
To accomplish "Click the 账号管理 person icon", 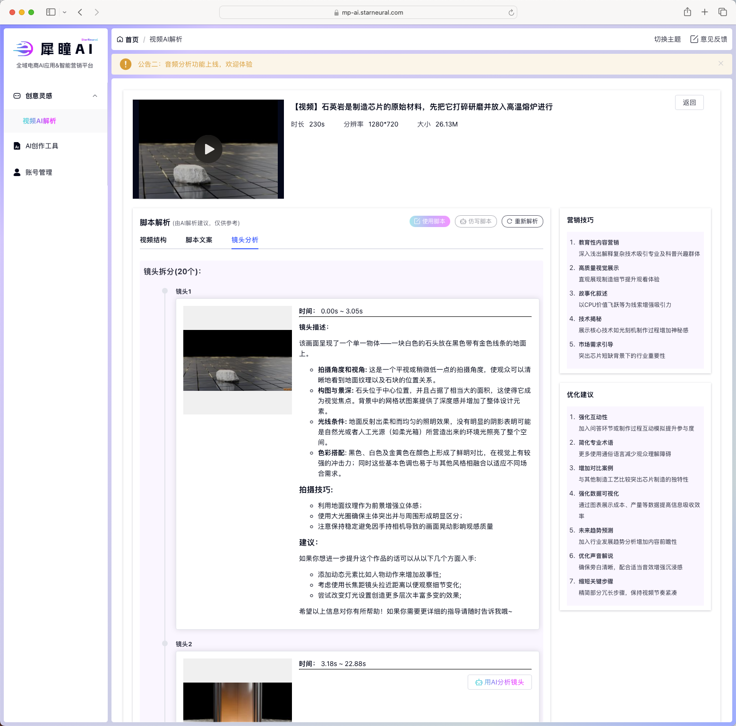I will point(17,172).
